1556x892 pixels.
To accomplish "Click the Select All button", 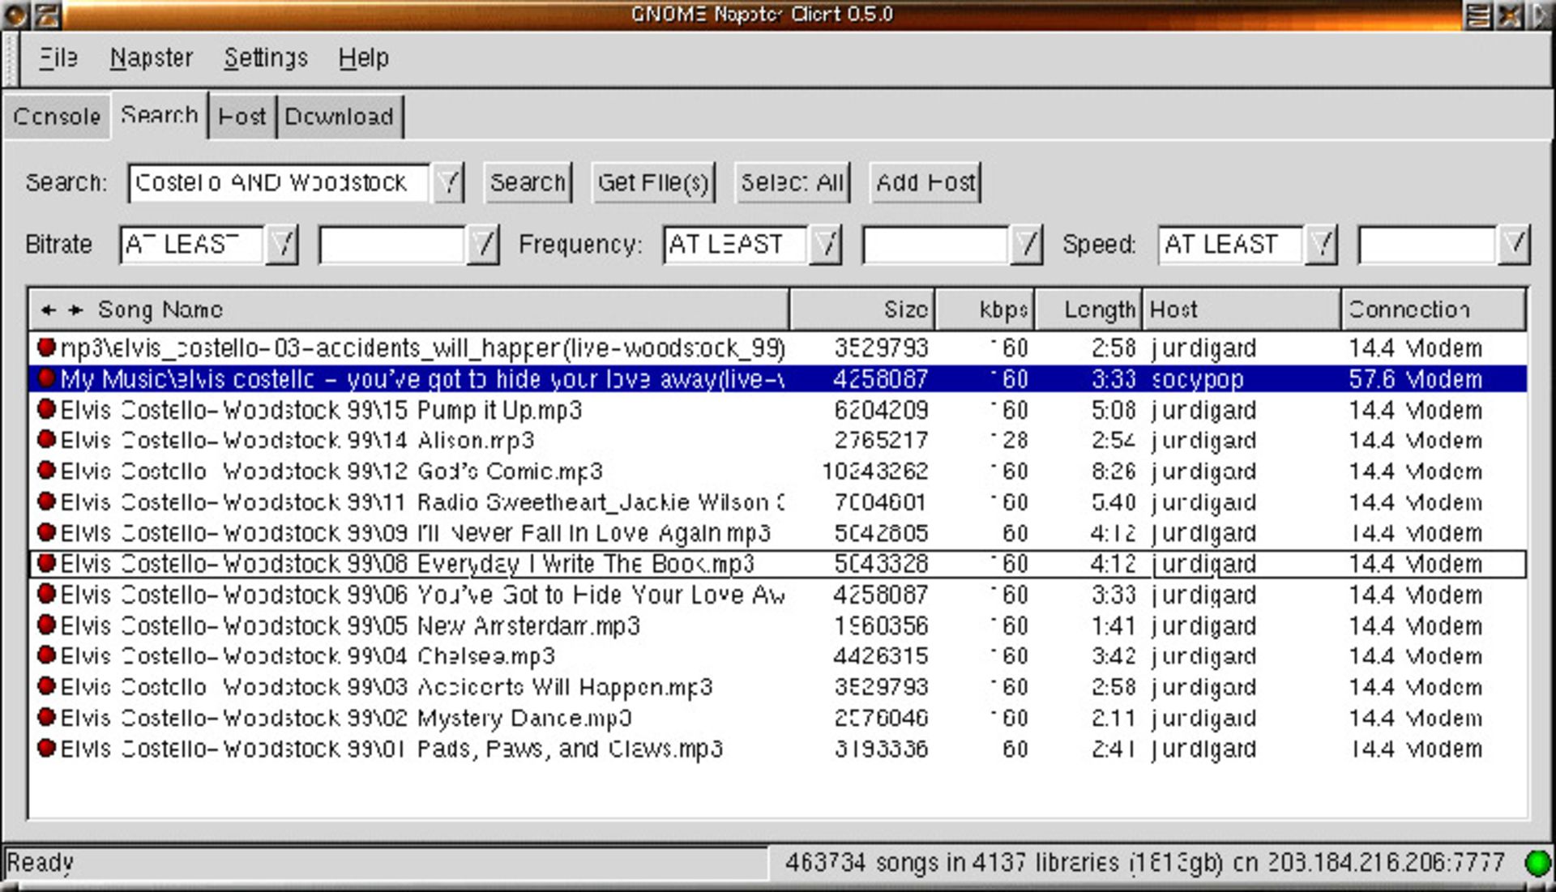I will (792, 182).
